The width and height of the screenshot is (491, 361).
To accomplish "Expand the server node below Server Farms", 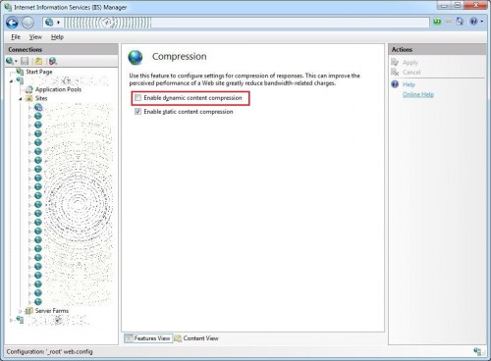I will click(x=12, y=320).
